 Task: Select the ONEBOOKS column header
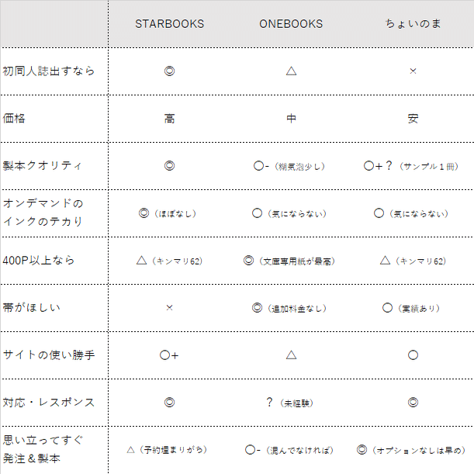point(291,24)
